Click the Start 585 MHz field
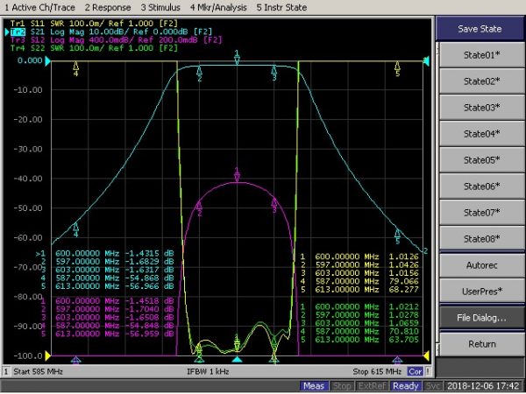This screenshot has height=394, width=526. coord(38,371)
